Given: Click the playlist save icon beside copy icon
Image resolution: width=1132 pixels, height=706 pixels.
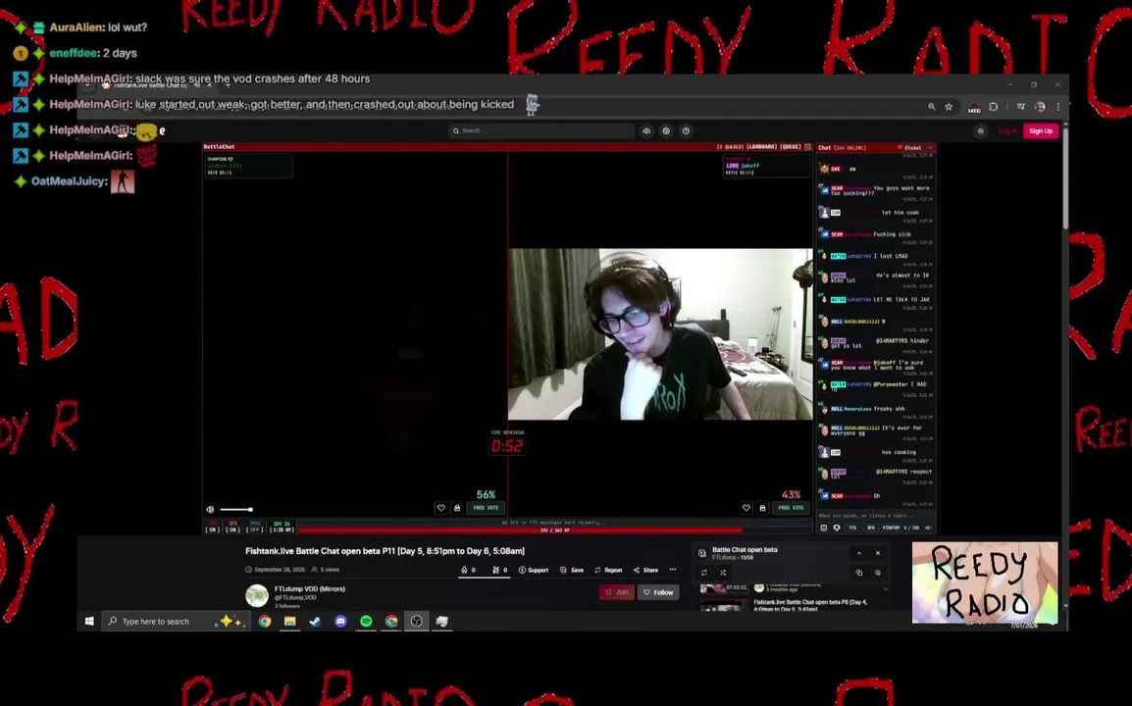Looking at the screenshot, I should [x=878, y=573].
